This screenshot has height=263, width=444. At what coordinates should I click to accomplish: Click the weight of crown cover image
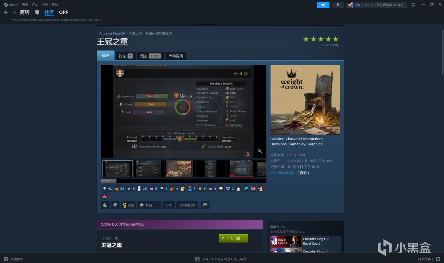pos(305,100)
